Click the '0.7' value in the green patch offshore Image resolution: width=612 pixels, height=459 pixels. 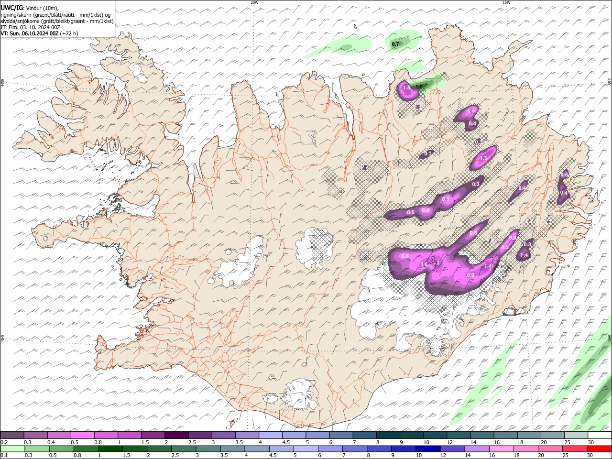click(395, 44)
